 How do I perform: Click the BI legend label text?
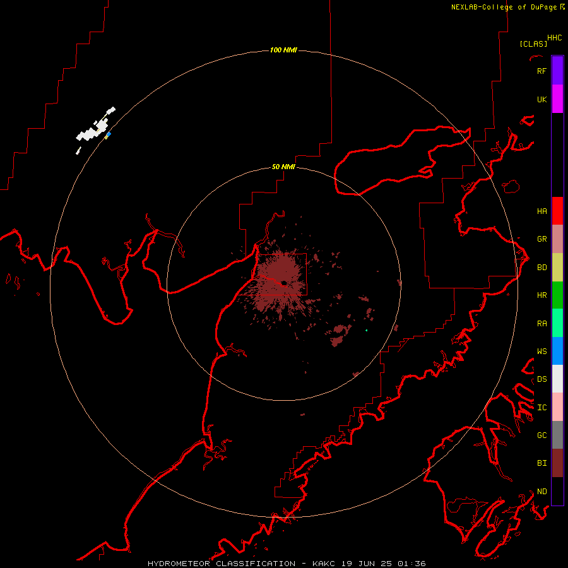[x=541, y=463]
